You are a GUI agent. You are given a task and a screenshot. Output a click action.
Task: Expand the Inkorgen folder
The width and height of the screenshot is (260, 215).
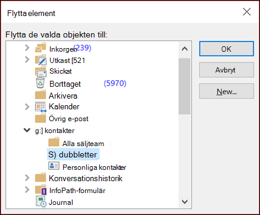pyautogui.click(x=27, y=48)
